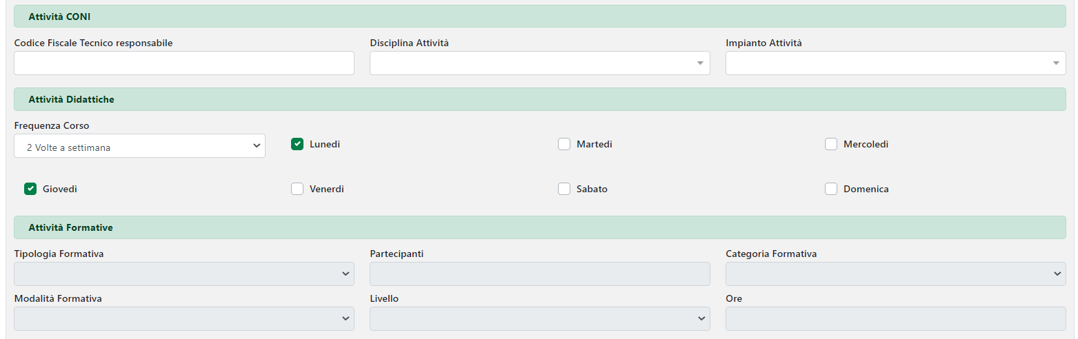Uncheck the Giovedì checkbox
Screen dimensions: 1078x339
[30, 189]
